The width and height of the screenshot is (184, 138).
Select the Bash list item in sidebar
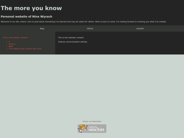pos(11,46)
